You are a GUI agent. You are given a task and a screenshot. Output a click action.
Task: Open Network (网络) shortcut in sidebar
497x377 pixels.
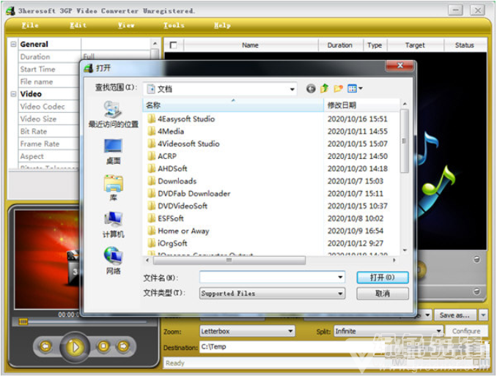[x=113, y=261]
